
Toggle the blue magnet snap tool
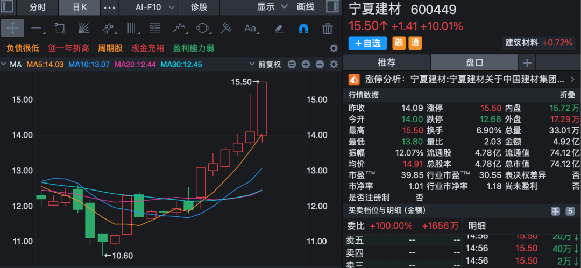[303, 28]
